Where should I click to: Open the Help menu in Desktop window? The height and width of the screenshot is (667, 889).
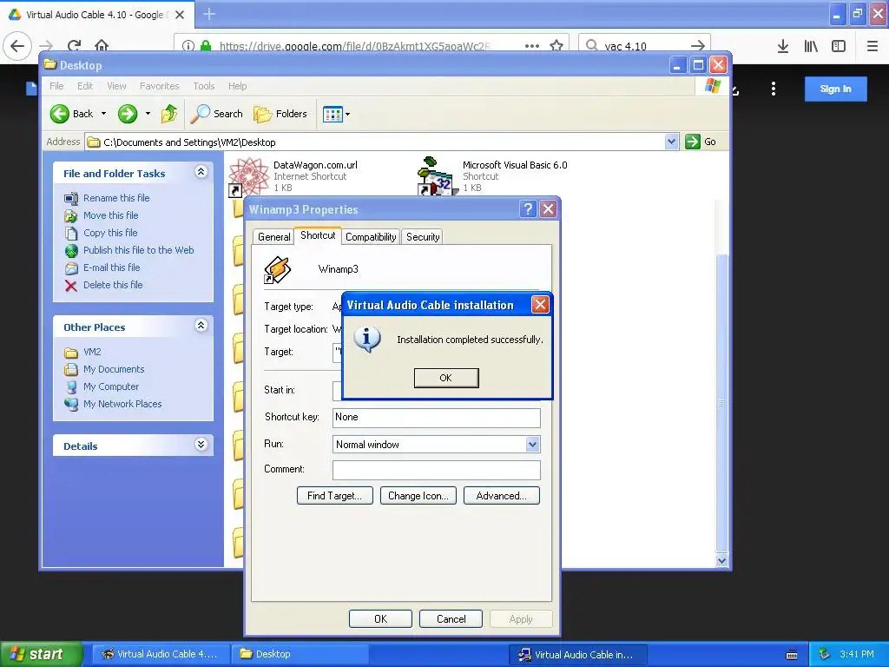[x=238, y=86]
